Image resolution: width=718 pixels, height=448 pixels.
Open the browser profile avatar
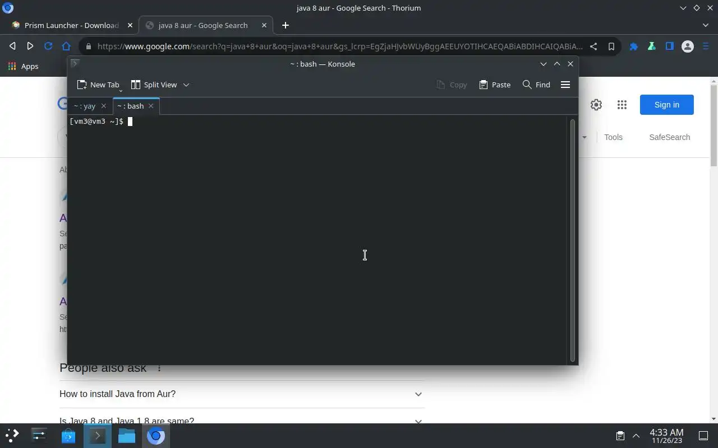[x=688, y=46]
